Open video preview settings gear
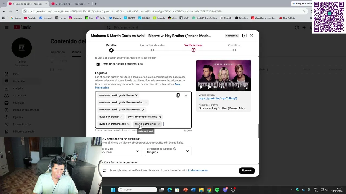Viewport: 346px width, 194px height. point(238,87)
